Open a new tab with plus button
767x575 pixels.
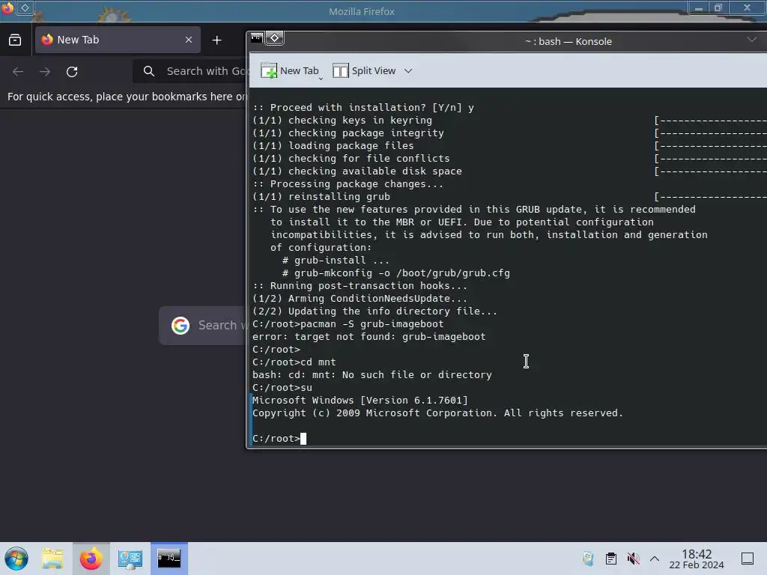click(x=216, y=40)
